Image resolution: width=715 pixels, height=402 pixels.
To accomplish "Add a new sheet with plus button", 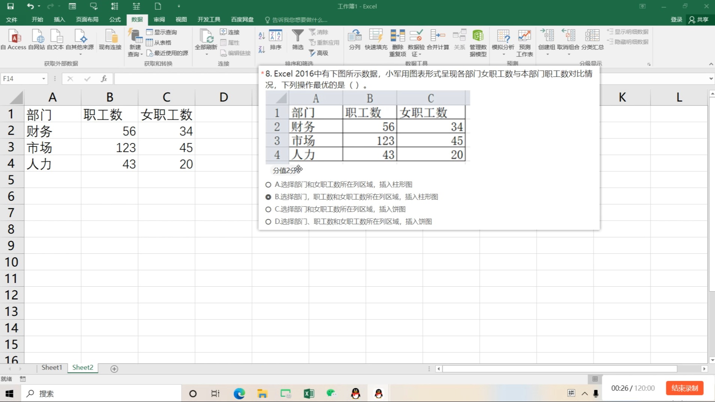I will click(x=114, y=369).
